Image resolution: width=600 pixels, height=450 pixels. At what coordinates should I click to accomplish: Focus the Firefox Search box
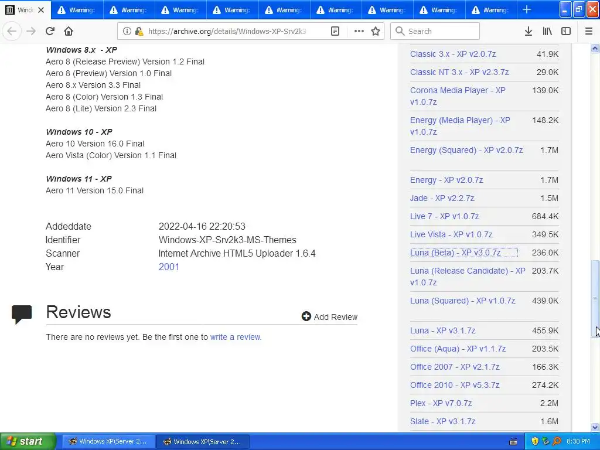pos(435,31)
